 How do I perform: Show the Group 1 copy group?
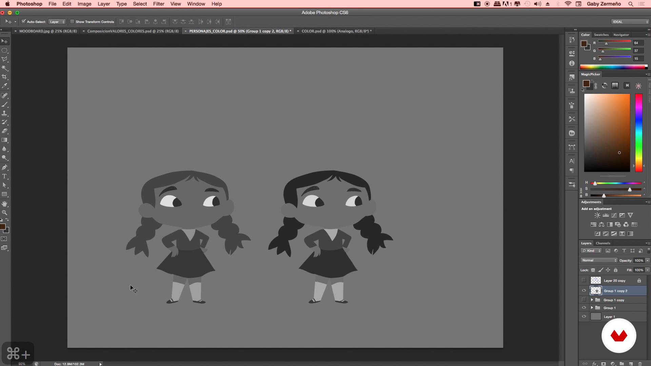[584, 300]
